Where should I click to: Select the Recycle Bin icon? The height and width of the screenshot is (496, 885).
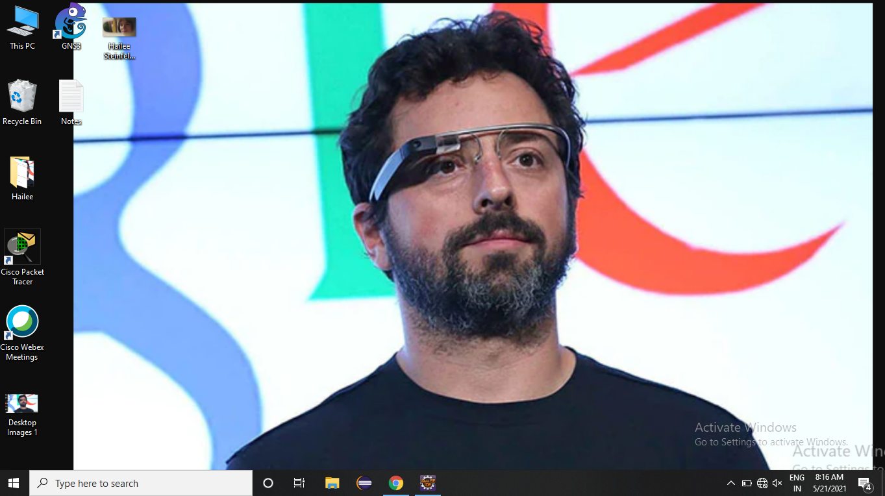tap(22, 103)
